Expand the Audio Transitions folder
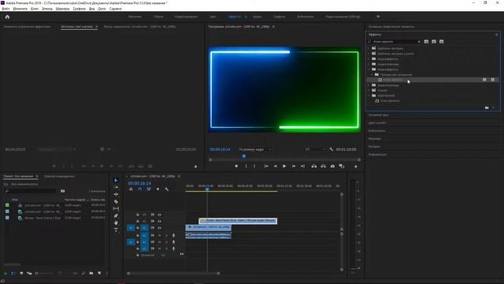Viewport: 504px width, 284px height. point(369,64)
